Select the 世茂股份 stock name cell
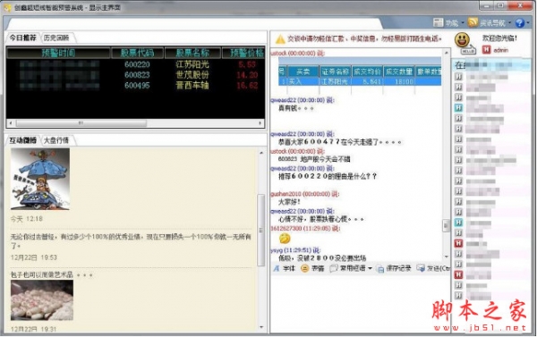This screenshot has height=337, width=537. [x=192, y=75]
